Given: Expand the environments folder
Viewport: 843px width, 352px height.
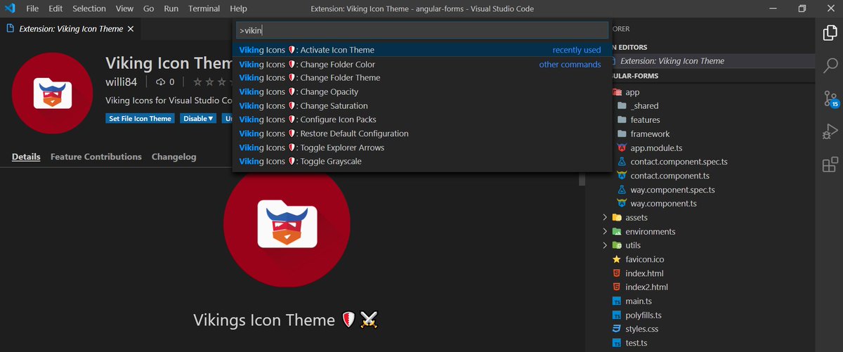Looking at the screenshot, I should pyautogui.click(x=605, y=232).
